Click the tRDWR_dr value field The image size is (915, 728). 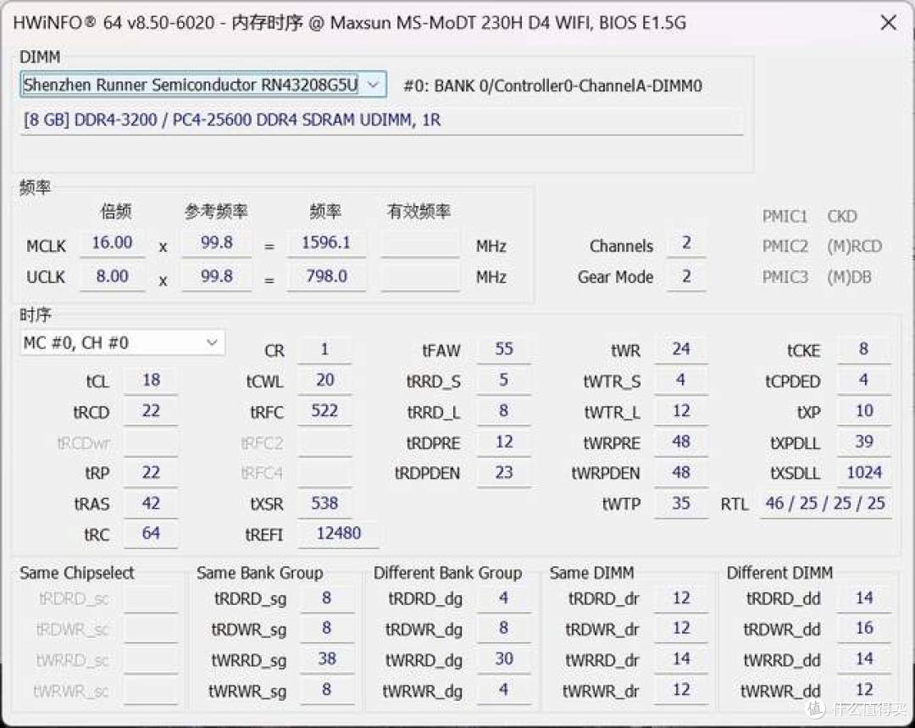[681, 629]
